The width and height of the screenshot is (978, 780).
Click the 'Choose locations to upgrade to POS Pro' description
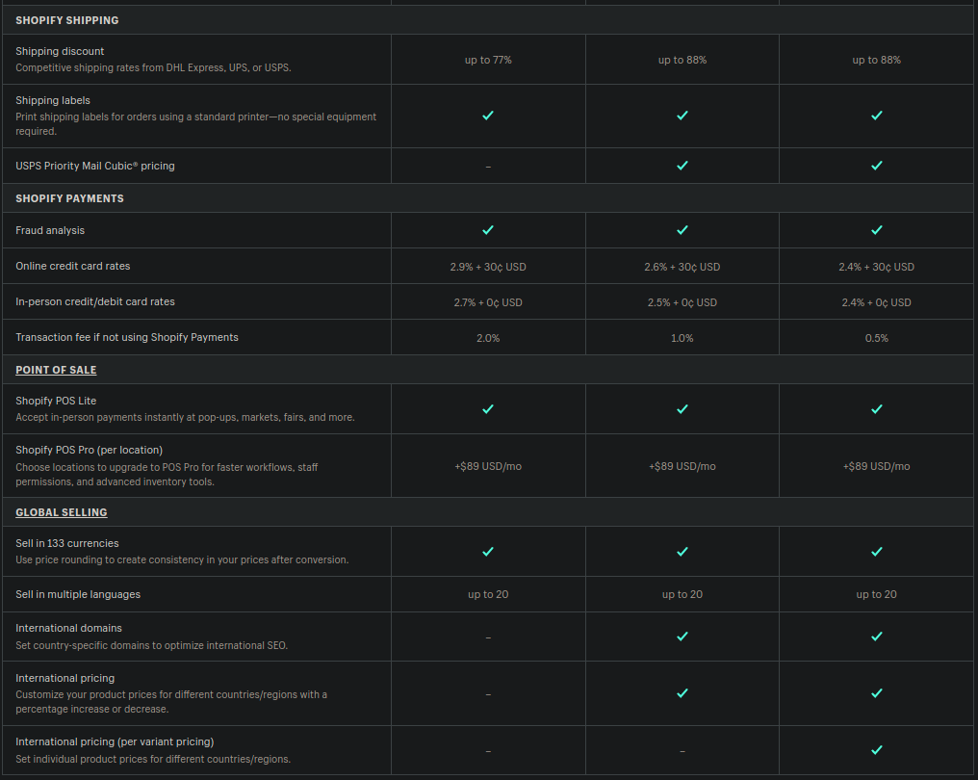click(x=167, y=474)
